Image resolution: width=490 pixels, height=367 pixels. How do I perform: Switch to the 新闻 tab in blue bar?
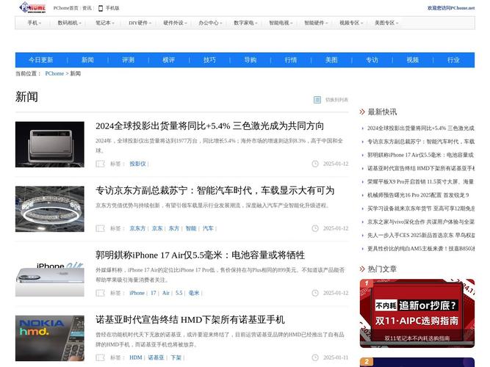[87, 60]
